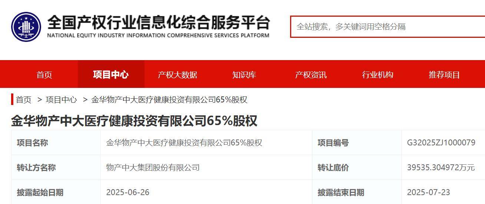Click the price value 39535.304972万元
The image size is (485, 204).
pos(441,168)
